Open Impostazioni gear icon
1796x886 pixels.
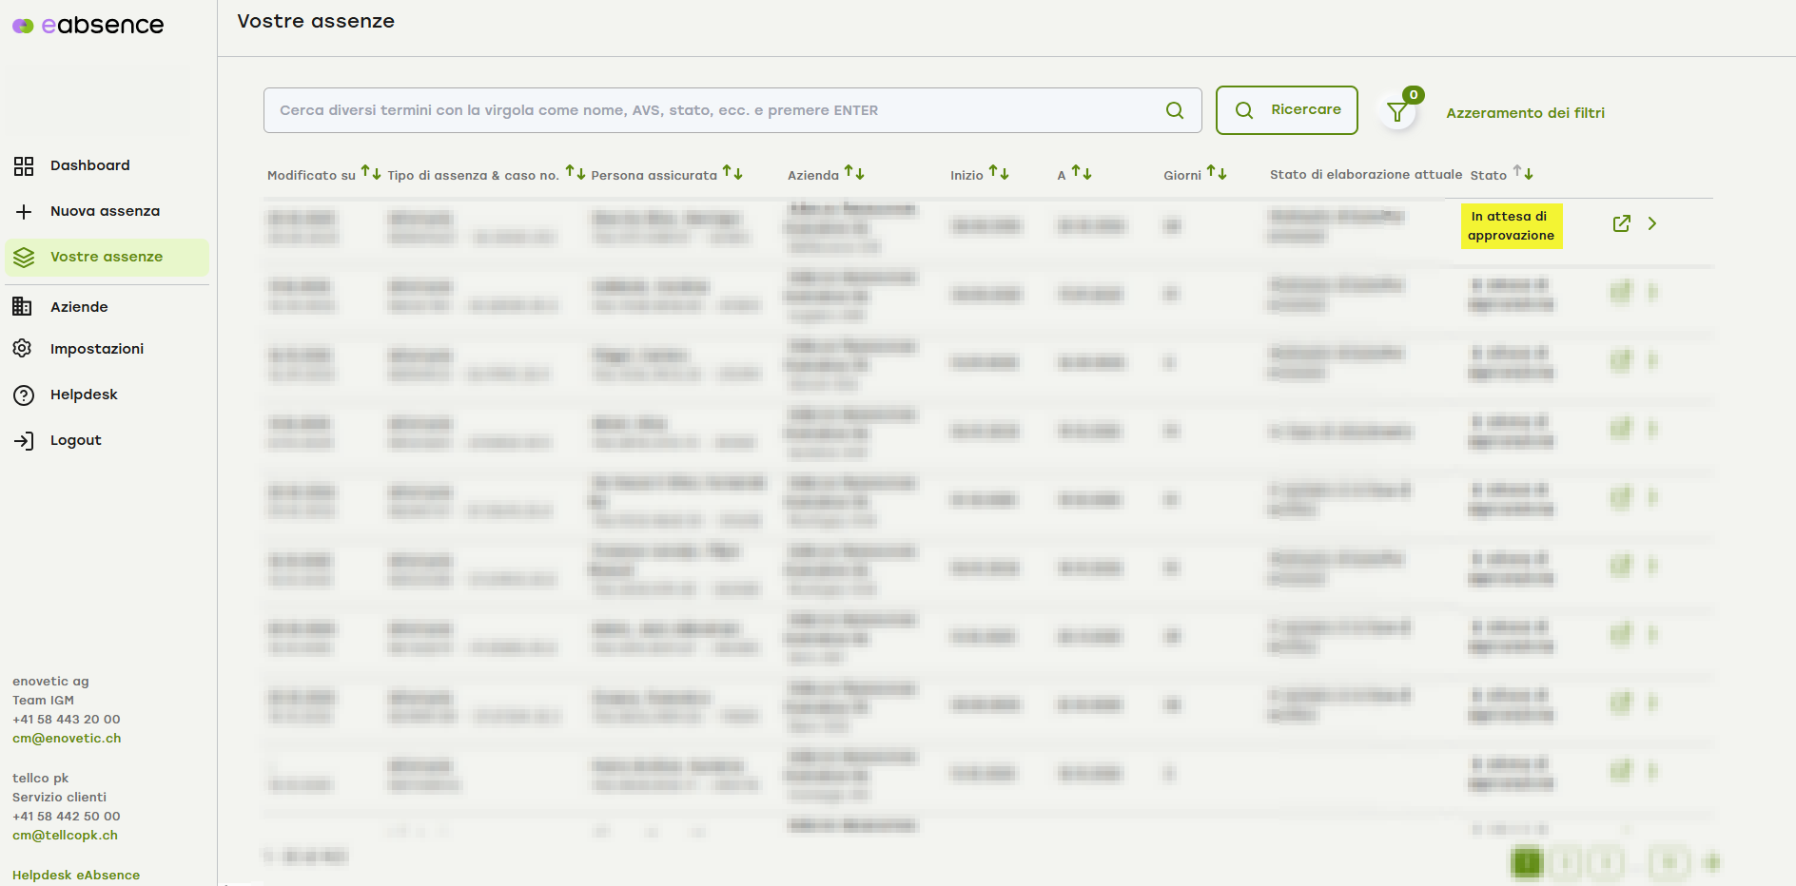(x=23, y=349)
